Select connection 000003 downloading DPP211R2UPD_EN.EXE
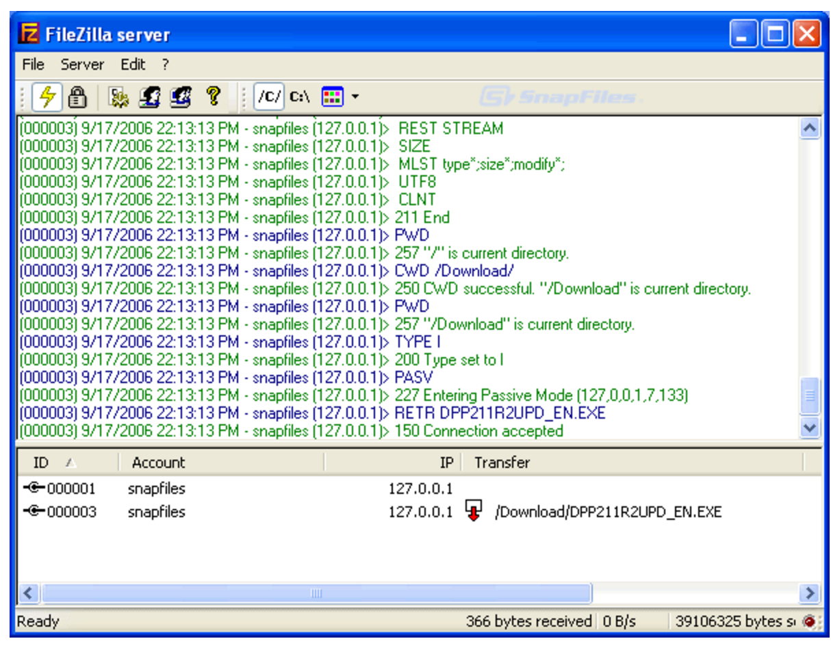831x654 pixels. [72, 512]
